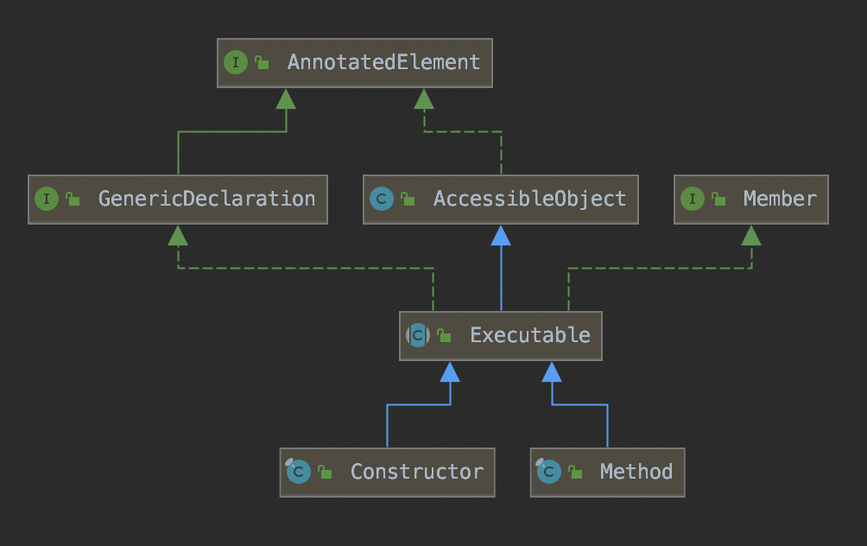Click the green lock icon on Method
Viewport: 867px width, 546px height.
click(x=574, y=473)
